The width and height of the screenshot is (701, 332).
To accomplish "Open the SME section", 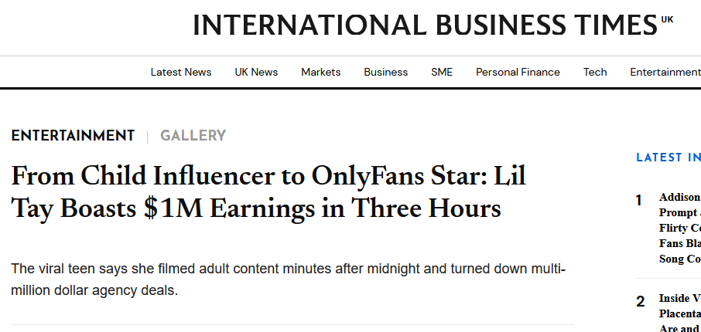I will [x=442, y=72].
